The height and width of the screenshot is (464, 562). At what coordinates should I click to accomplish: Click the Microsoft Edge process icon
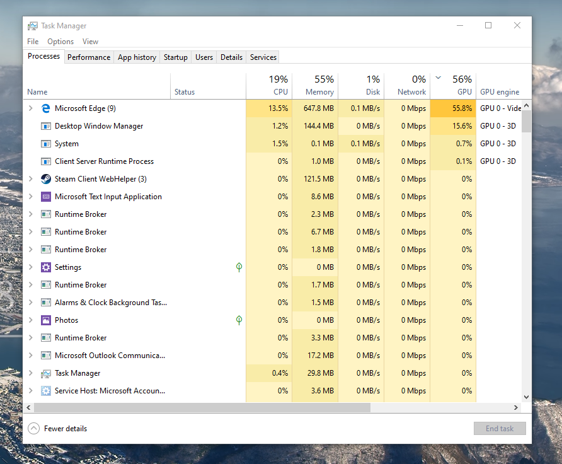pos(46,108)
